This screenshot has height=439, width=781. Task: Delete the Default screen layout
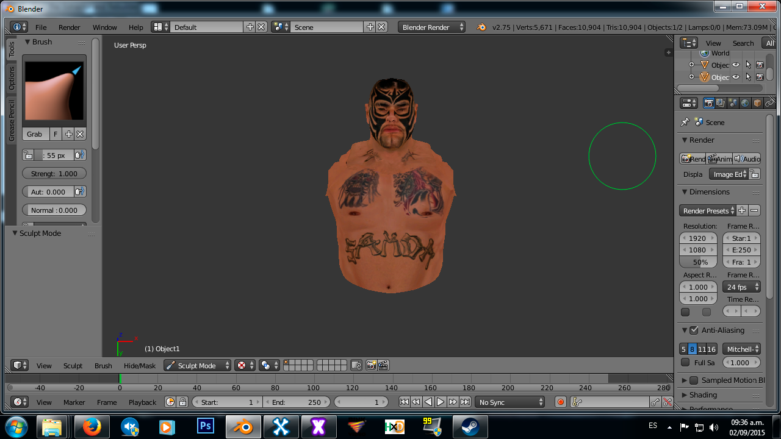(x=261, y=27)
